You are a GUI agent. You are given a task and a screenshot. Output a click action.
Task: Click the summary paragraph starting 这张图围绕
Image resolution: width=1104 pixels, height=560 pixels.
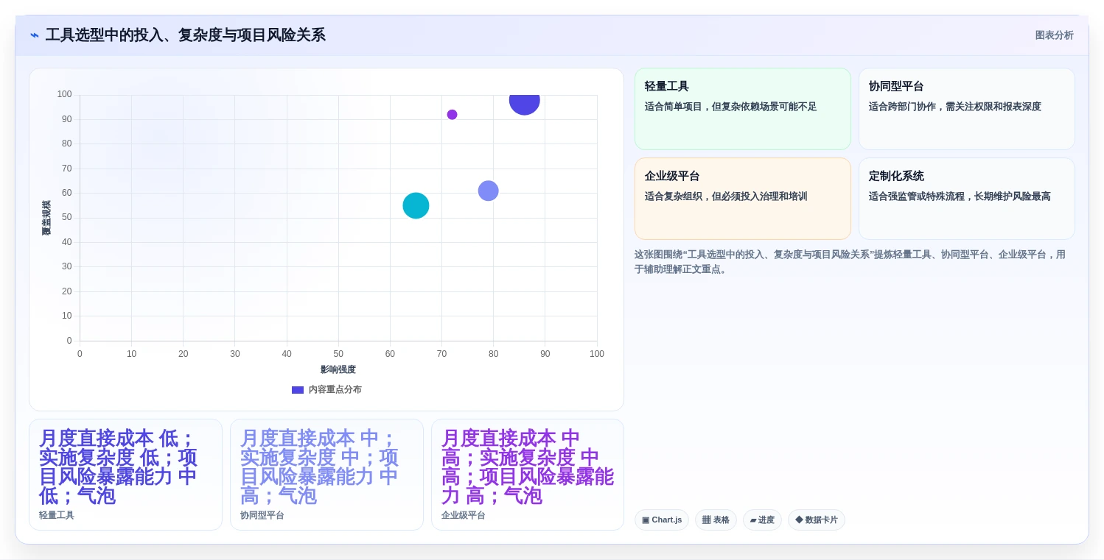(850, 262)
